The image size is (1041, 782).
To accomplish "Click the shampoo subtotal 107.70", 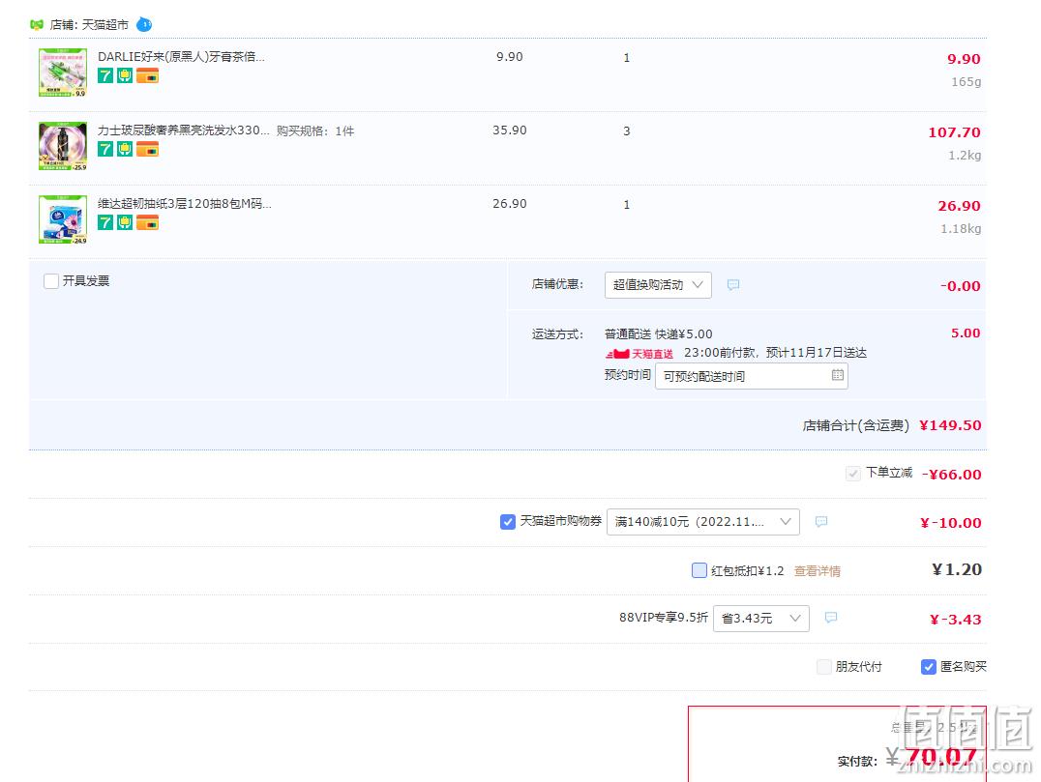I will tap(954, 132).
